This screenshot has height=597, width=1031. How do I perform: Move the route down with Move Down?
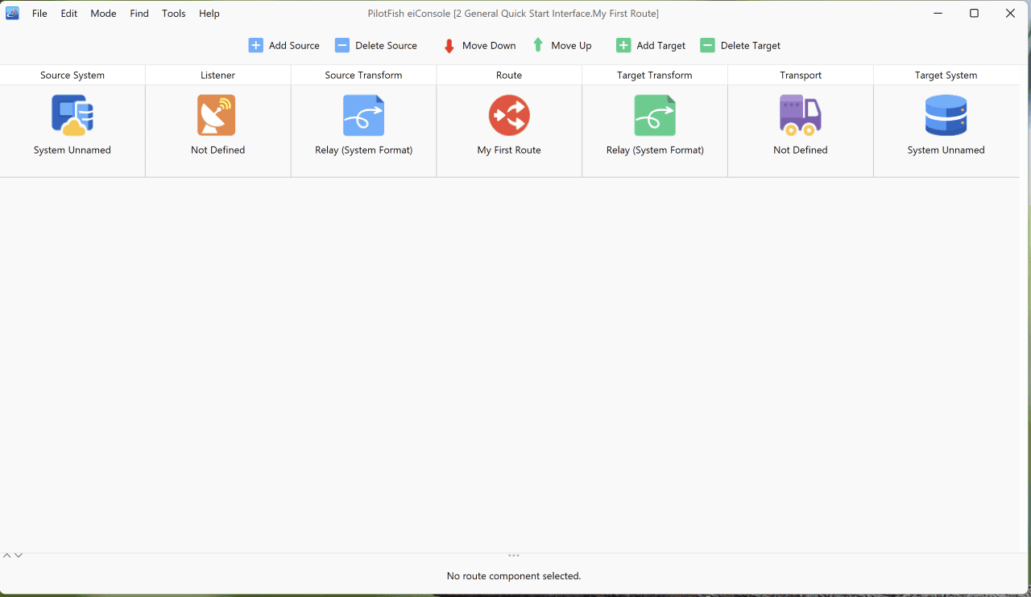[479, 46]
